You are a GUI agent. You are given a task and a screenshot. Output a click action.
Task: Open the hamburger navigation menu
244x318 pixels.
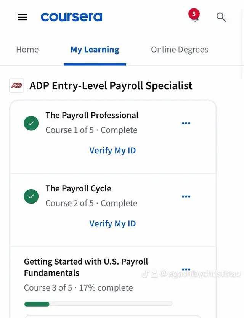[x=23, y=17]
